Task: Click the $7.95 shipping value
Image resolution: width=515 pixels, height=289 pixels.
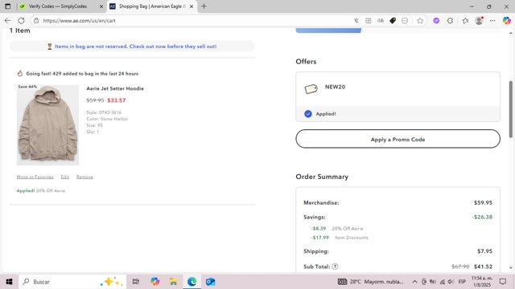Action: (x=484, y=251)
